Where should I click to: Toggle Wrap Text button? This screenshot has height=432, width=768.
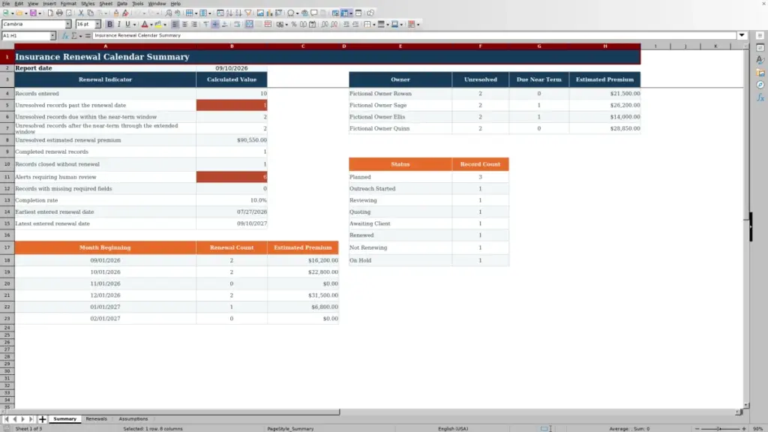tap(237, 24)
